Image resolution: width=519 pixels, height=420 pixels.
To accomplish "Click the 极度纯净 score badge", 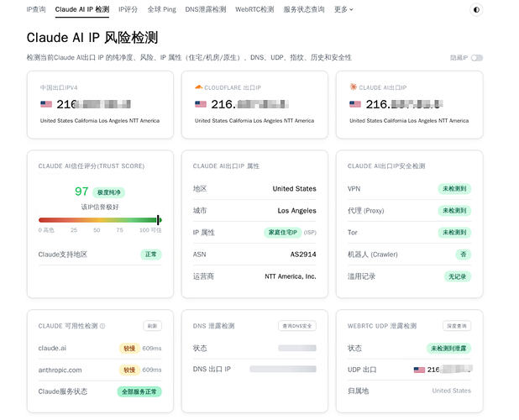I will (x=108, y=192).
